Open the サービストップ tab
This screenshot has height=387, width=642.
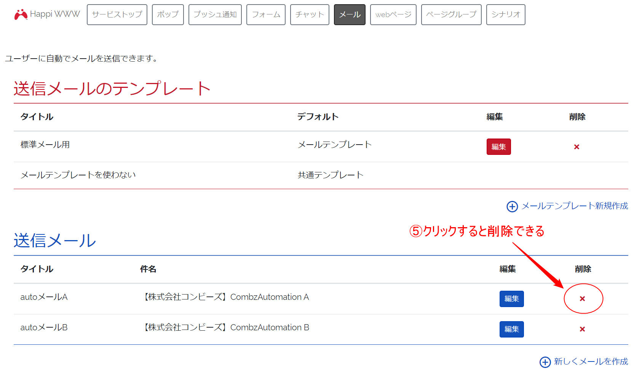[117, 14]
